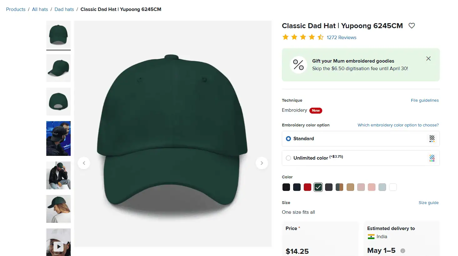Click the percent discount icon in banner
458x256 pixels.
pyautogui.click(x=298, y=65)
